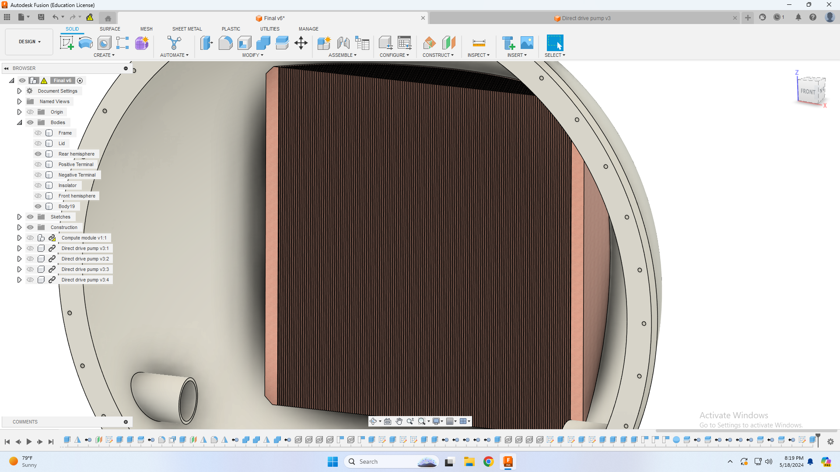Select the Combine tool icon

[x=263, y=43]
